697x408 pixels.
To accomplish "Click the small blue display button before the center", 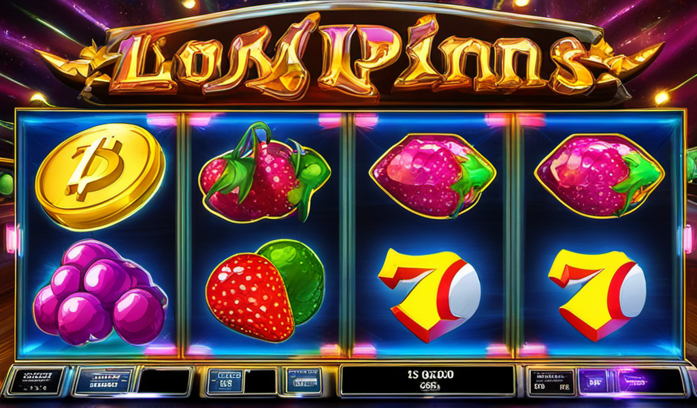I will tap(225, 381).
